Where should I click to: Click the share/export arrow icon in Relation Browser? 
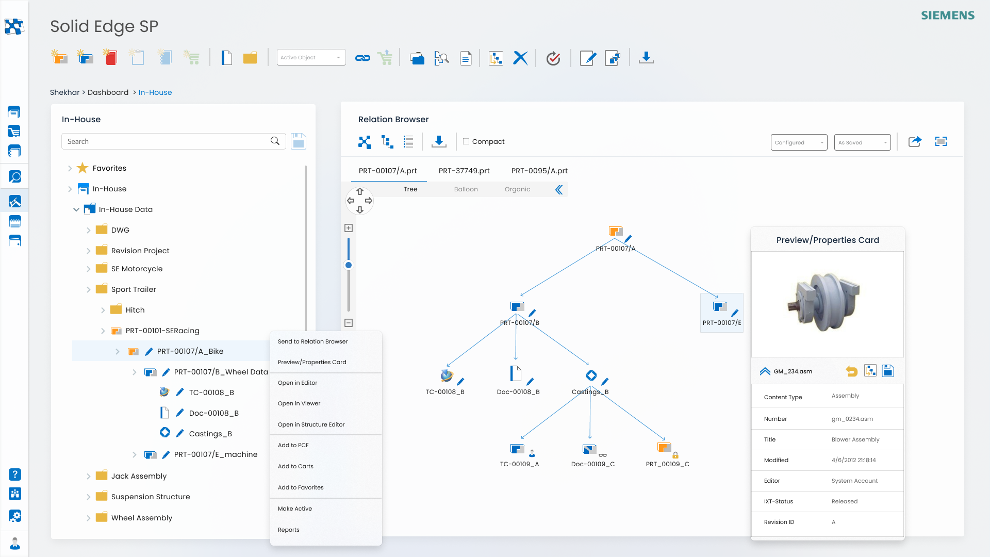[915, 141]
